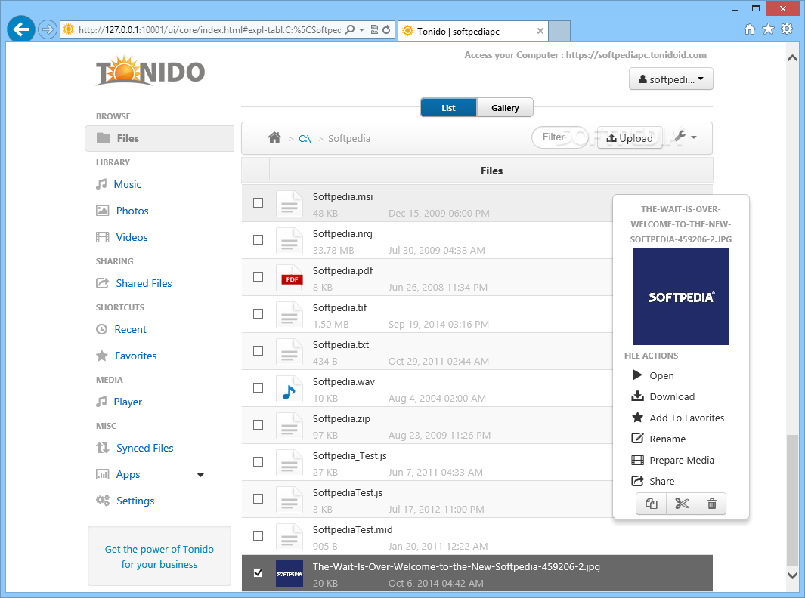Click the file icon for Softpedia.tif
Viewport: 805px width, 598px height.
click(289, 314)
